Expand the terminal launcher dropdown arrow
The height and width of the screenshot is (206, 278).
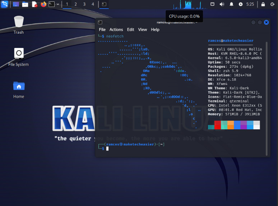58,4
